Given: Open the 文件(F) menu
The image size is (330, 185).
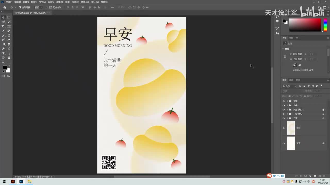Looking at the screenshot, I should click(x=9, y=2).
